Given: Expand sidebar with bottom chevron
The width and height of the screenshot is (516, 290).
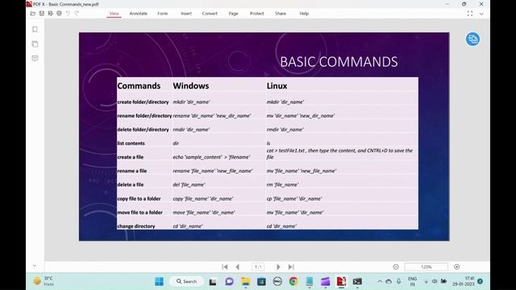Looking at the screenshot, I should point(35,265).
